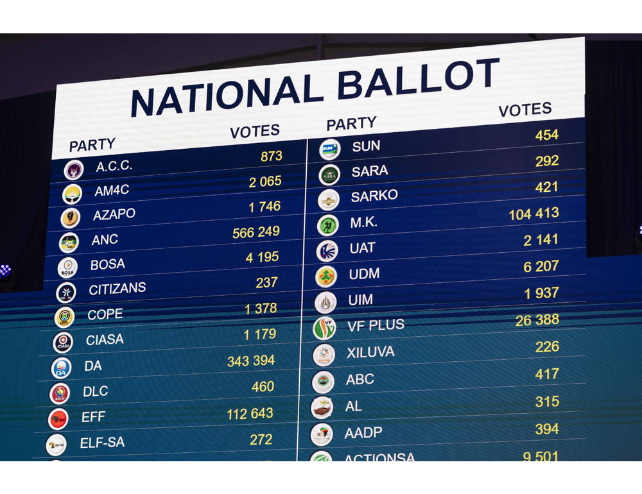Click the DA vote count 343 394
Viewport: 642px width, 494px height.
251,361
